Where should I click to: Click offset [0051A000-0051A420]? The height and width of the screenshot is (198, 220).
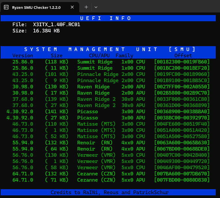point(182,130)
